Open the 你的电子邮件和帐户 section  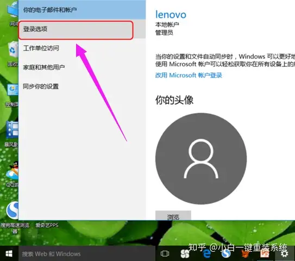click(82, 10)
